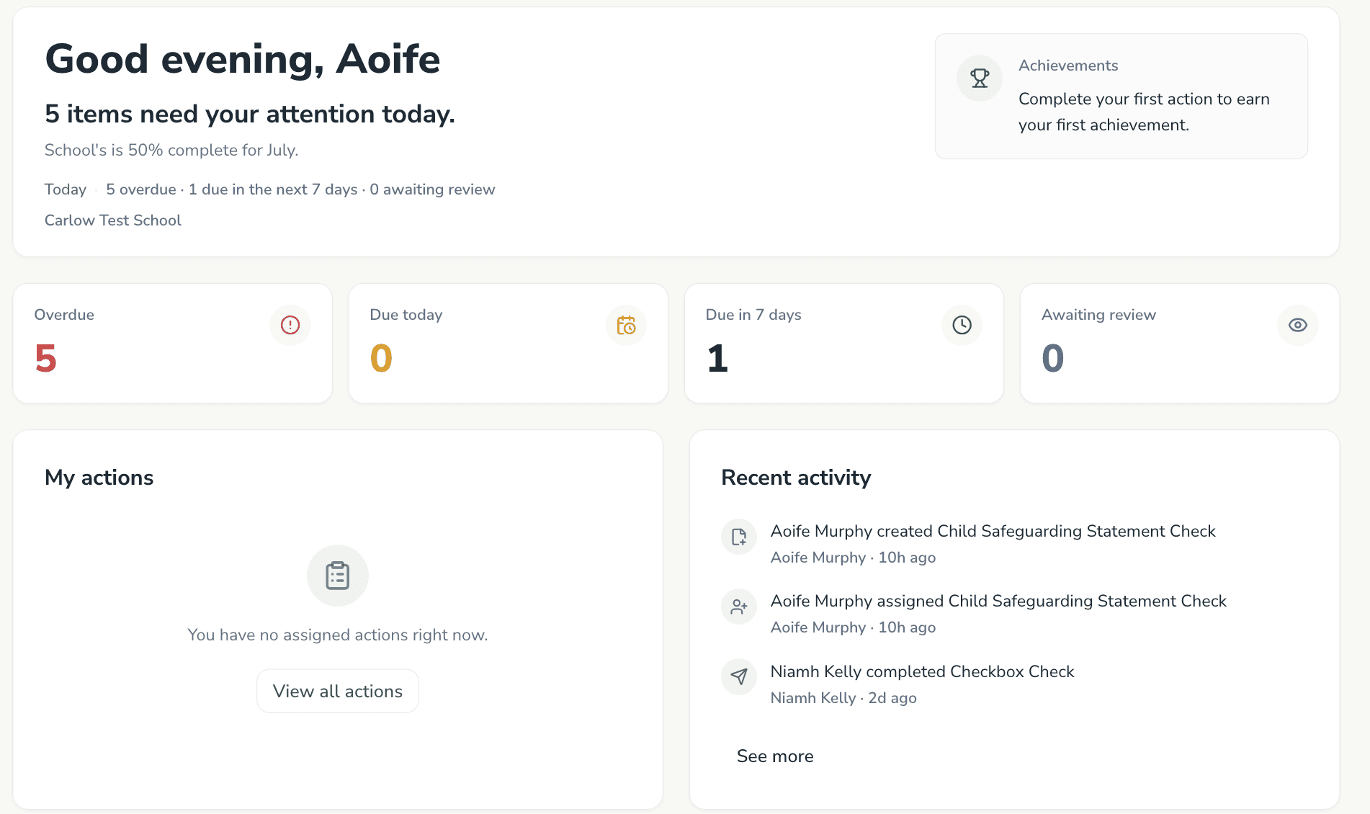
Task: Click the 'My actions' heading
Action: 99,478
